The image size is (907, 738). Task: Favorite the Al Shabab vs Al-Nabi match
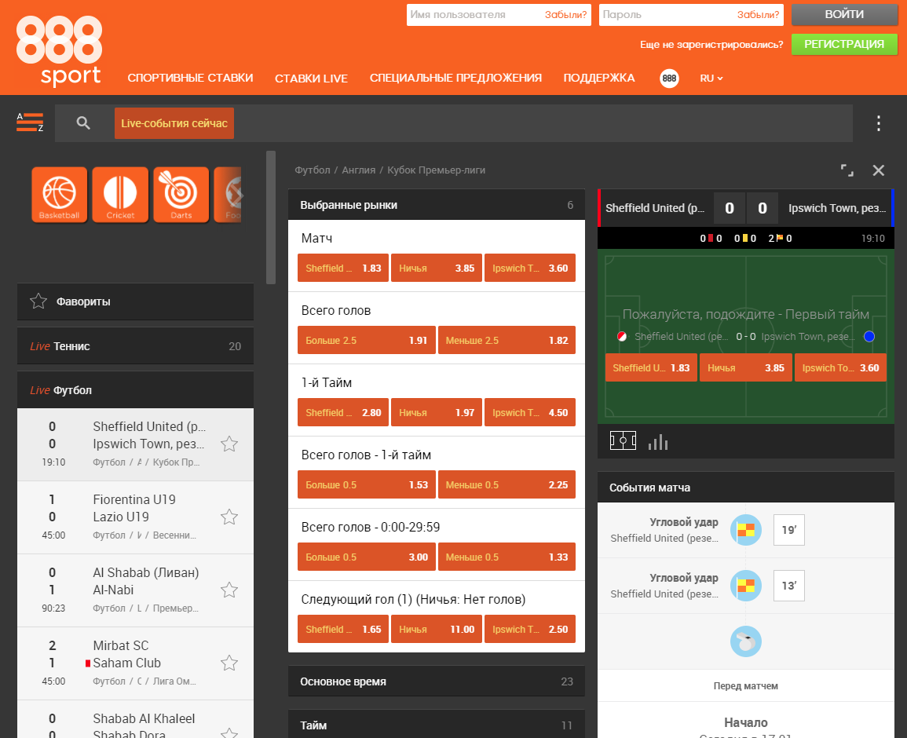[x=229, y=590]
